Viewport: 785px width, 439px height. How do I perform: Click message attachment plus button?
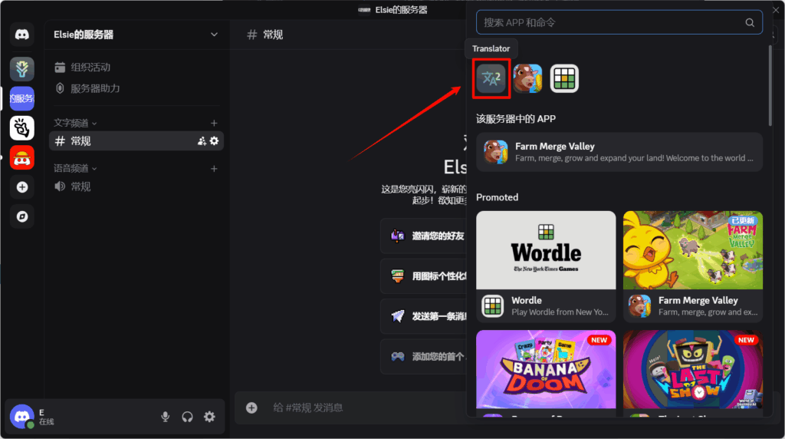pyautogui.click(x=251, y=408)
